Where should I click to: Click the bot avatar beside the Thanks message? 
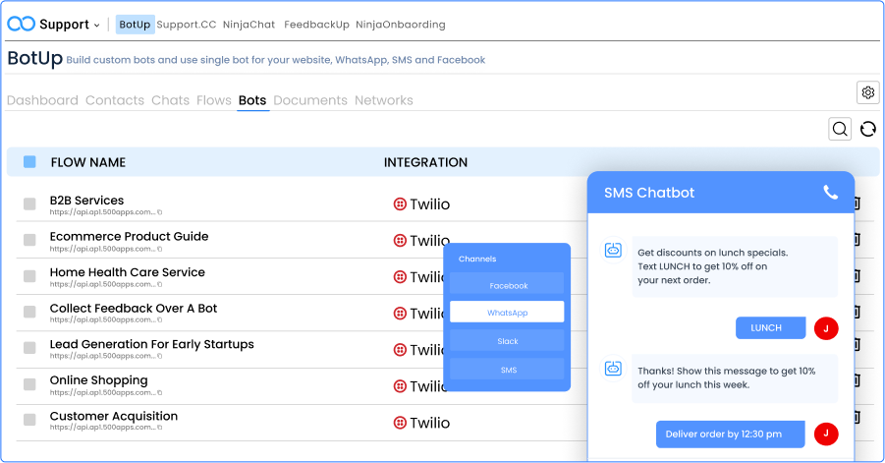point(613,369)
